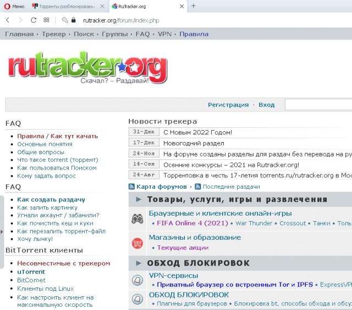Click the padlock security icon
Viewport: 352px width, 310px height.
[73, 20]
